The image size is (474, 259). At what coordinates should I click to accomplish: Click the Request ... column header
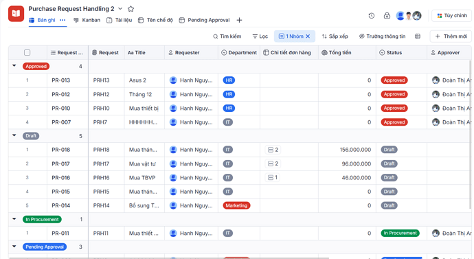(x=67, y=53)
